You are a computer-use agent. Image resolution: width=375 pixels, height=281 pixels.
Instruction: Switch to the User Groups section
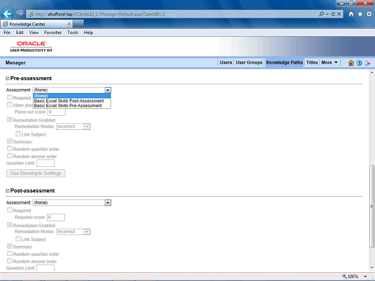click(x=249, y=63)
